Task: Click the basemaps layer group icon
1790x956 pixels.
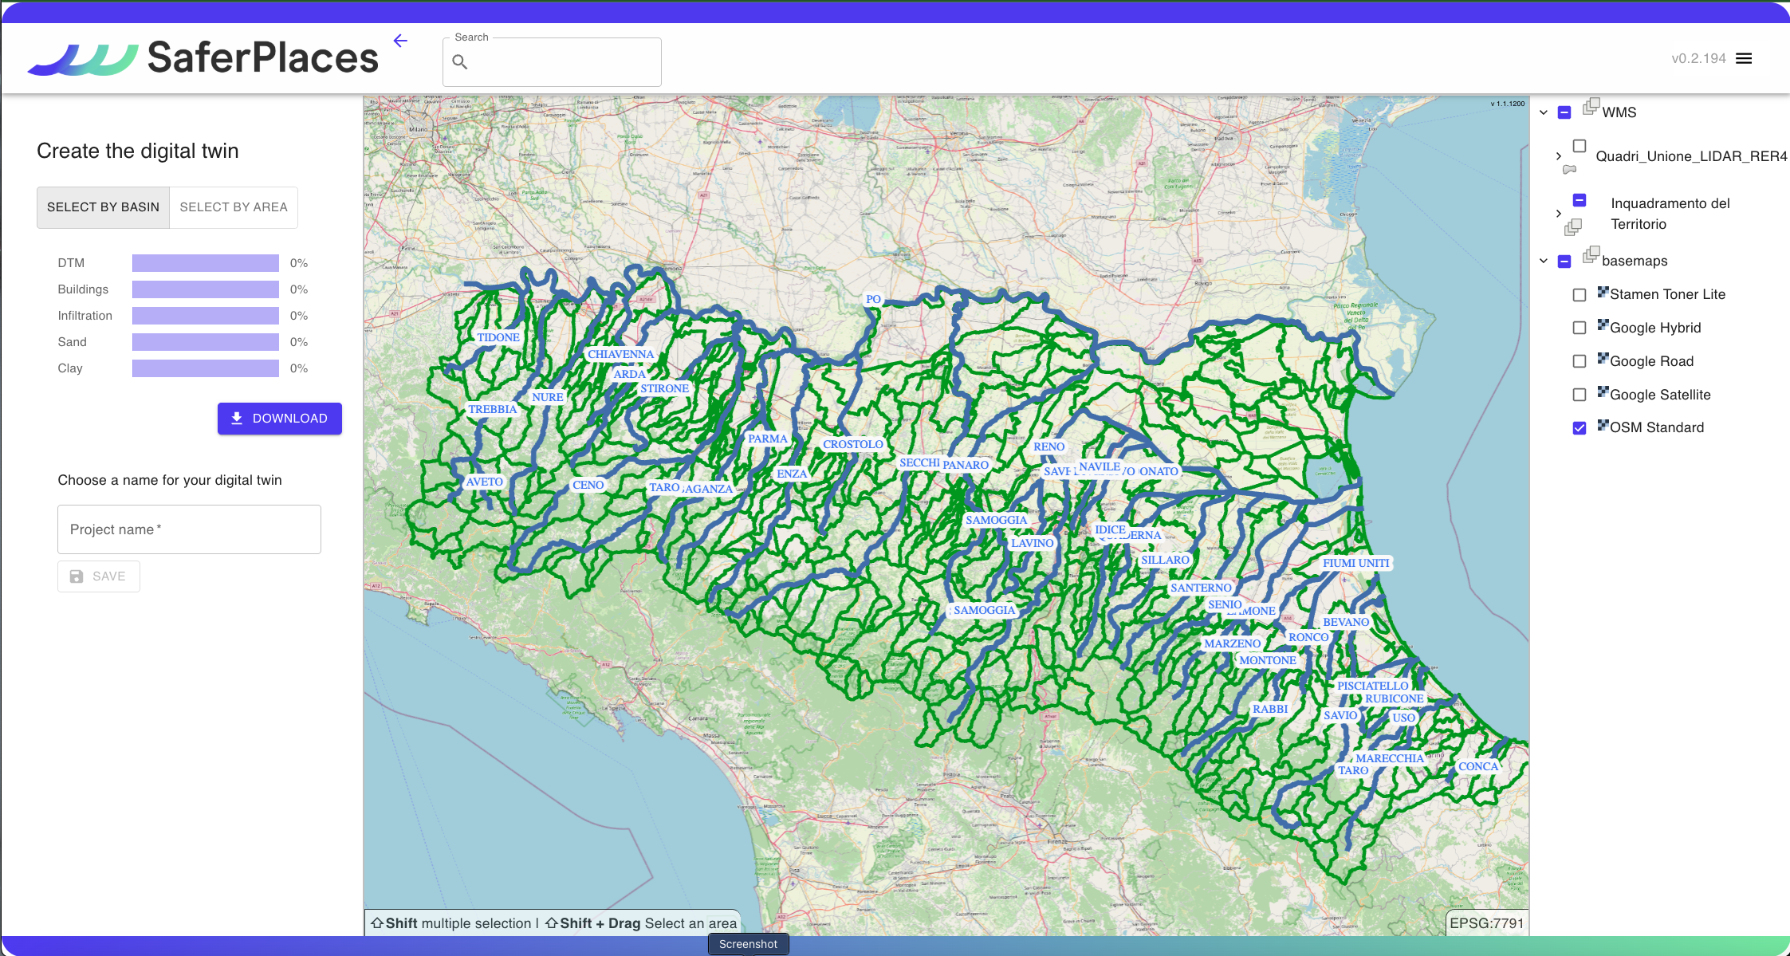Action: [x=1591, y=254]
